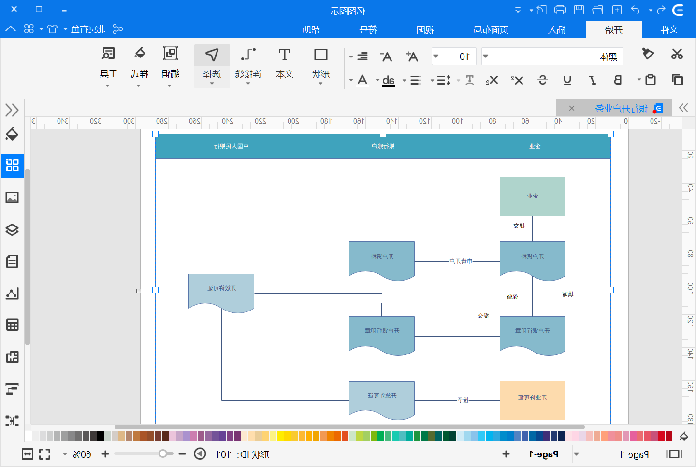Toggle Underline formatting
The image size is (696, 467).
(567, 80)
